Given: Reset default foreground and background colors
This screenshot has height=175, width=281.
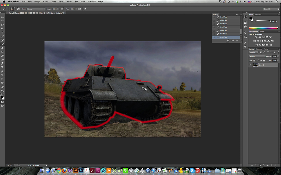Looking at the screenshot, I should pos(1,94).
